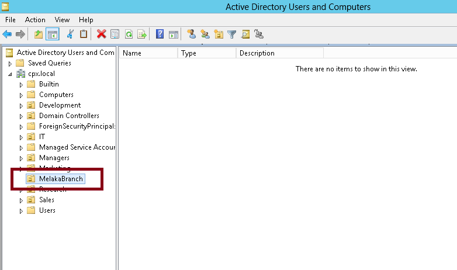
Task: Click the title bar application icon
Action: coord(5,6)
